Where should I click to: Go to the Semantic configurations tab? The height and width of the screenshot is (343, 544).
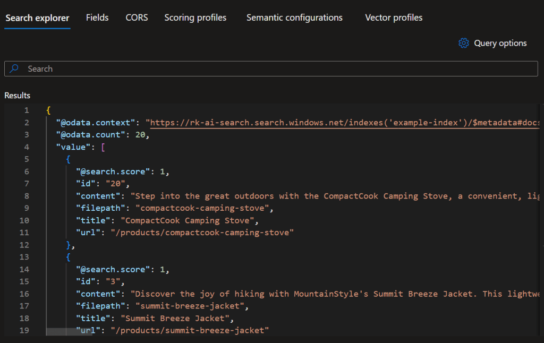294,18
